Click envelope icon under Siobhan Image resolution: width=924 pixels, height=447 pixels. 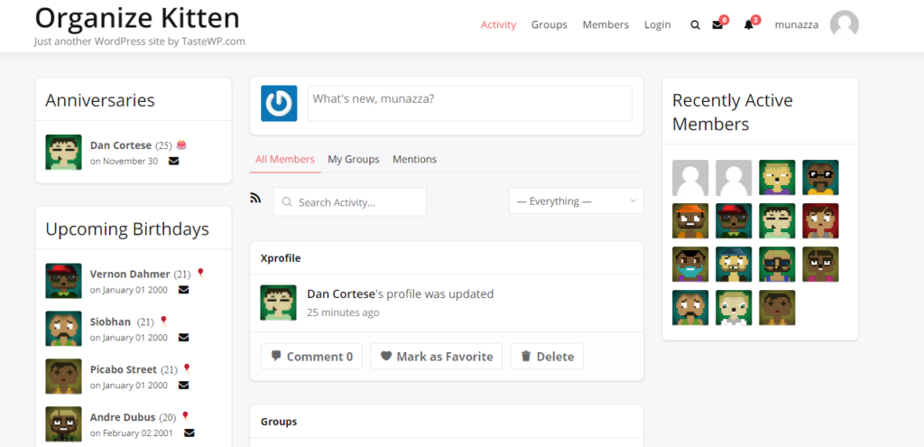pos(184,338)
